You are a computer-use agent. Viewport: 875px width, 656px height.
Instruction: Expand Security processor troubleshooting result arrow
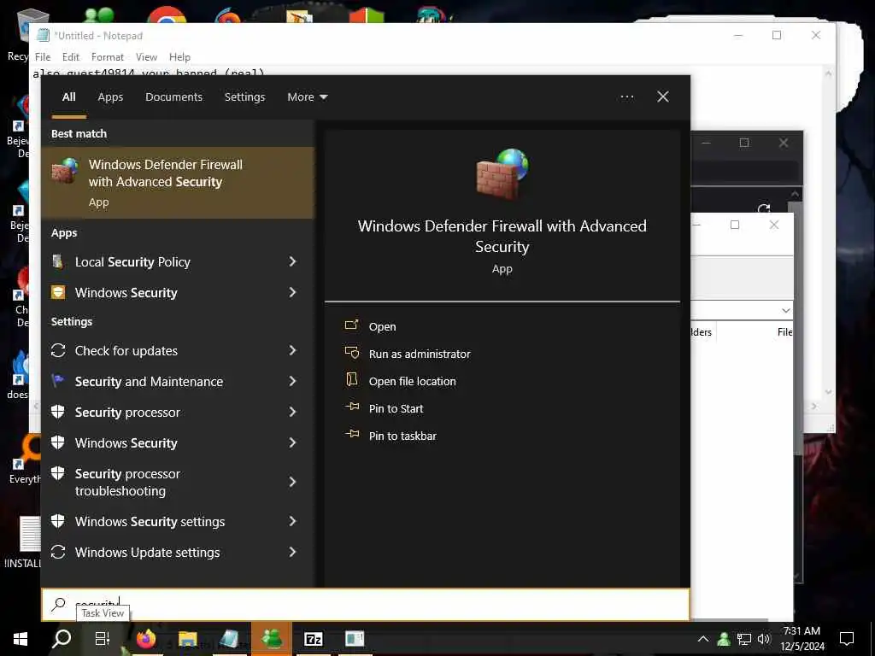[292, 482]
